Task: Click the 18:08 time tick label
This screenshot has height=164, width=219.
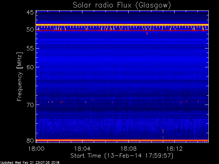Action: (128, 149)
